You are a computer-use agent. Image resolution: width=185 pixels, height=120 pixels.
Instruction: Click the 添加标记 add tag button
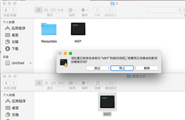[111, 83]
